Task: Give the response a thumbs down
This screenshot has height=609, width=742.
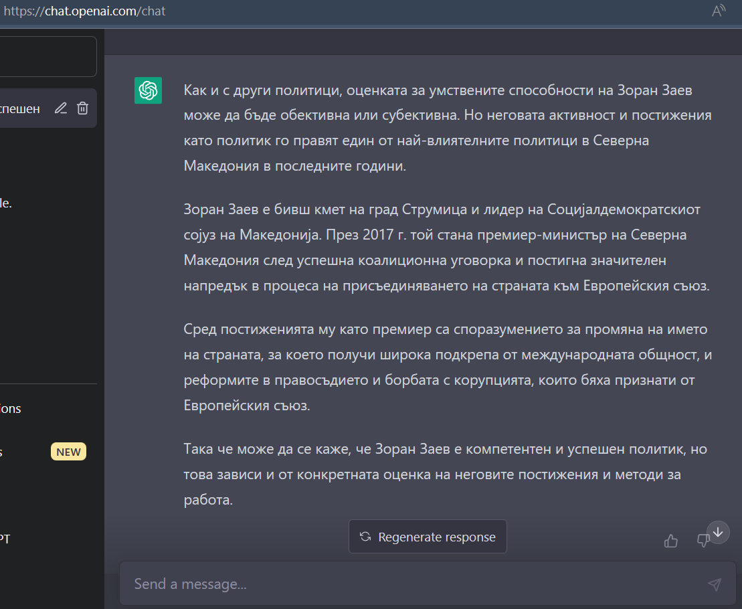Action: [702, 541]
